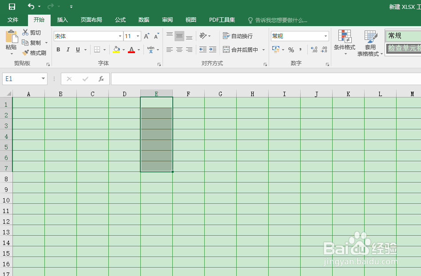Customize the Quick Access Toolbar
Image resolution: width=421 pixels, height=276 pixels.
(71, 7)
